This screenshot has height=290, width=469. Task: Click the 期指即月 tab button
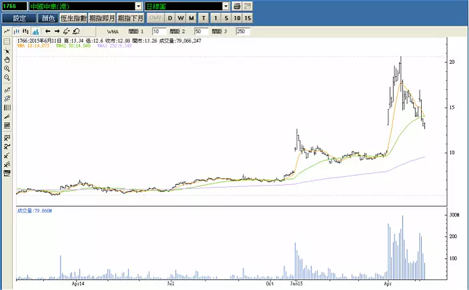tap(102, 18)
